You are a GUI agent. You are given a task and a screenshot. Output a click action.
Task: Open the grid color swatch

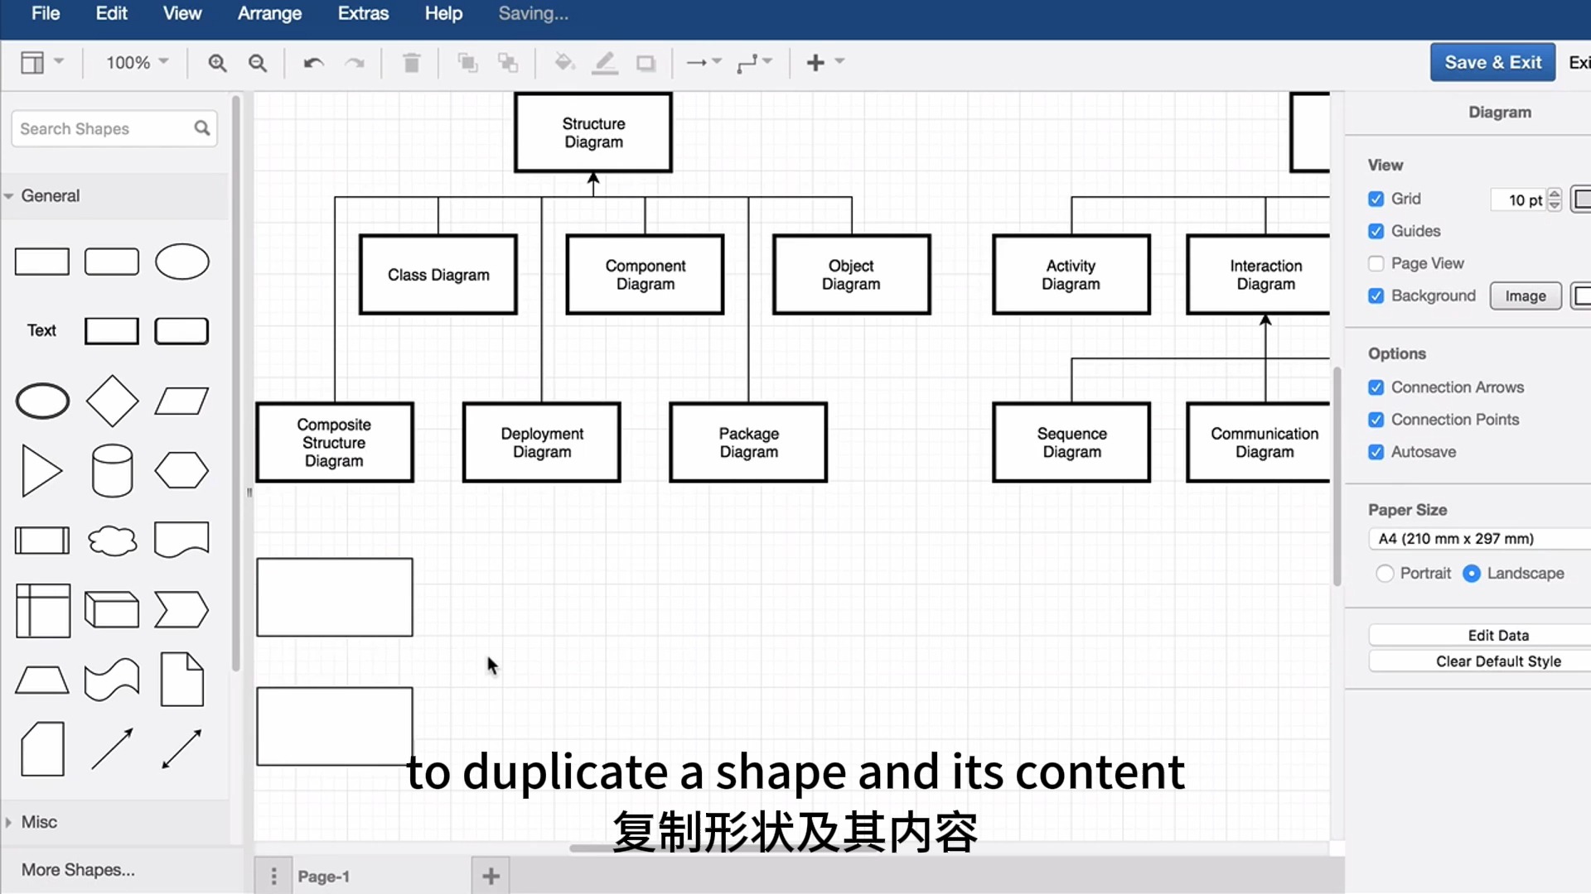(1583, 199)
